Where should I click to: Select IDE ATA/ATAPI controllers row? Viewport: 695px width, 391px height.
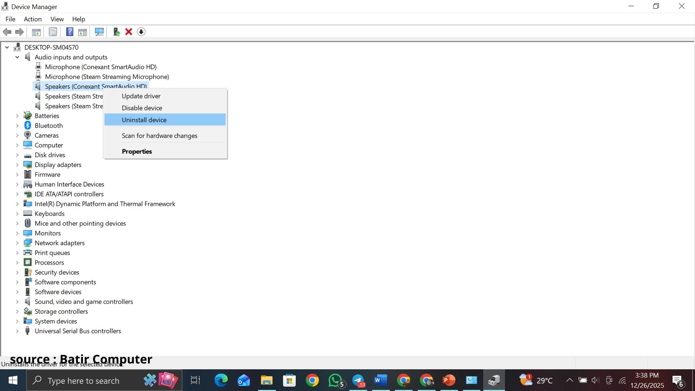tap(69, 194)
